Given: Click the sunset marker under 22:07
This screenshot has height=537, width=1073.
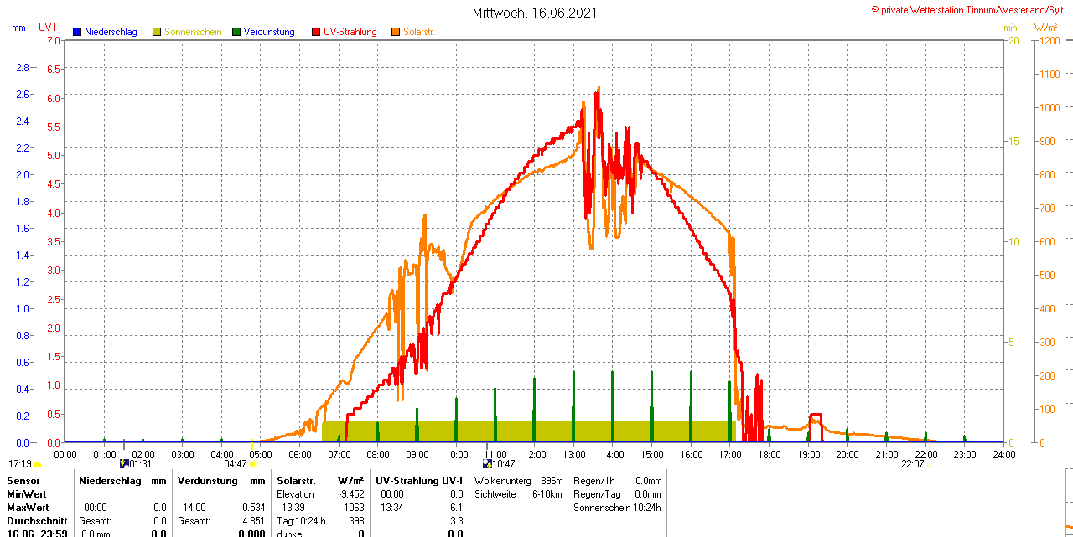Looking at the screenshot, I should (x=928, y=465).
